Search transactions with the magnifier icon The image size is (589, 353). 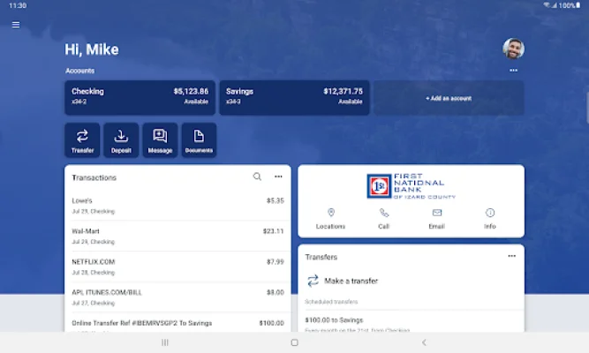point(257,176)
